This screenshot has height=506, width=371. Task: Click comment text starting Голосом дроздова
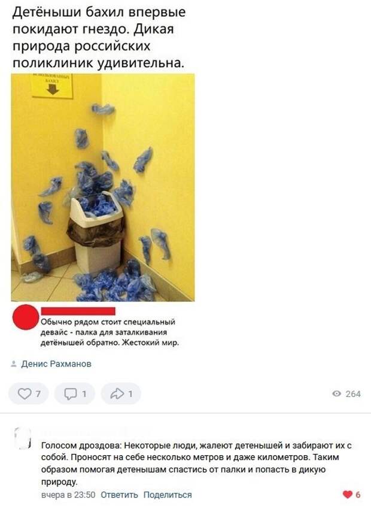coord(196,463)
